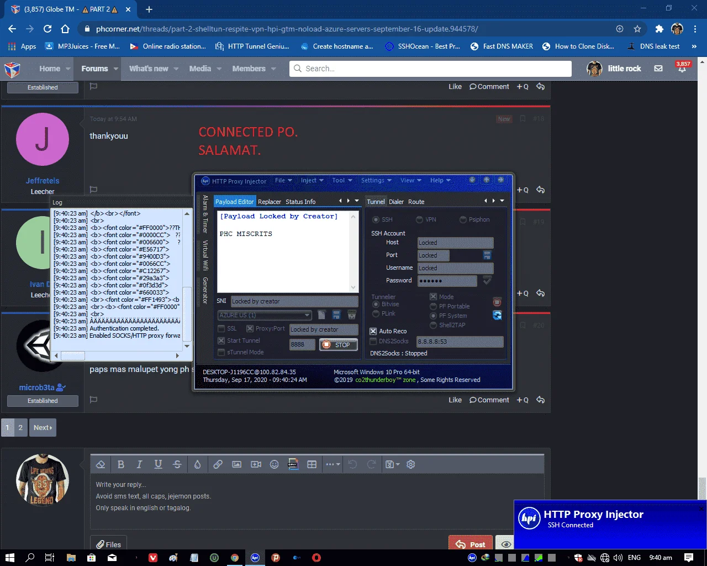707x566 pixels.
Task: Open forum alerts bell with 3,857 badge
Action: point(683,67)
